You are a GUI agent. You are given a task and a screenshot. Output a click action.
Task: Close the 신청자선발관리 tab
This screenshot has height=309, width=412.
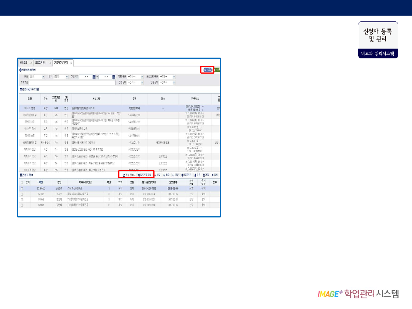(x=71, y=62)
